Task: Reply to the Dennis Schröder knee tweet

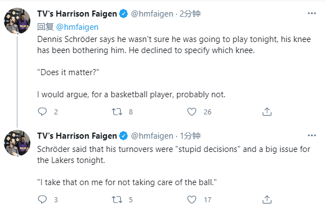Action: click(x=42, y=112)
